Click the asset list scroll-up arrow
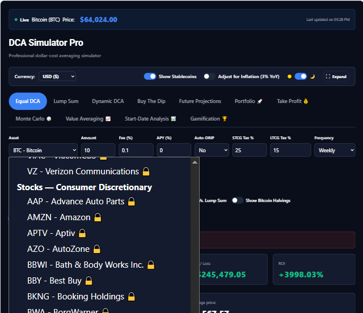The height and width of the screenshot is (313, 363). (195, 162)
